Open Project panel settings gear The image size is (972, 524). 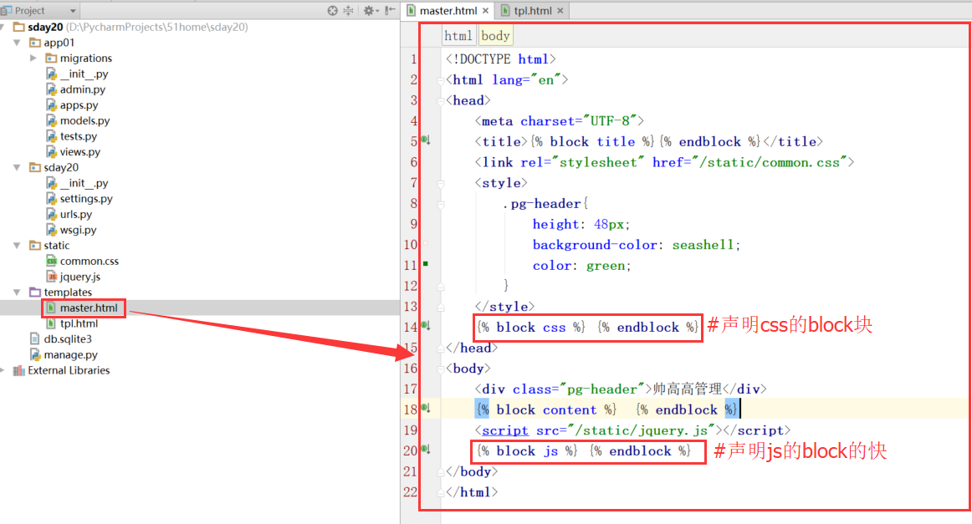point(368,11)
